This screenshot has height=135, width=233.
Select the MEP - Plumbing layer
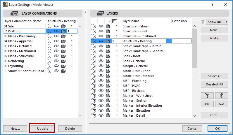pyautogui.click(x=134, y=81)
